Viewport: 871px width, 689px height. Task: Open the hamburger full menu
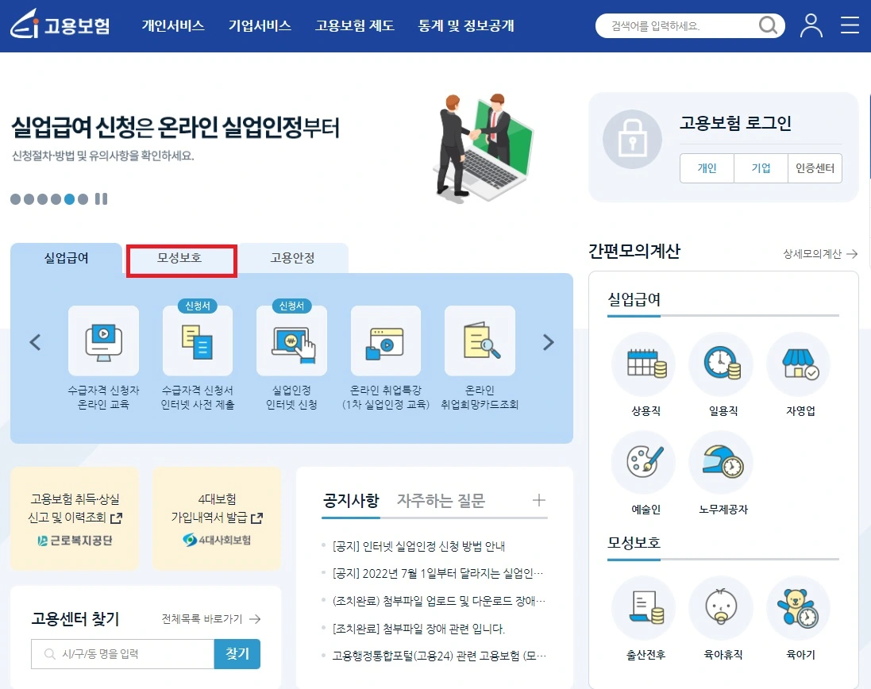(x=849, y=25)
